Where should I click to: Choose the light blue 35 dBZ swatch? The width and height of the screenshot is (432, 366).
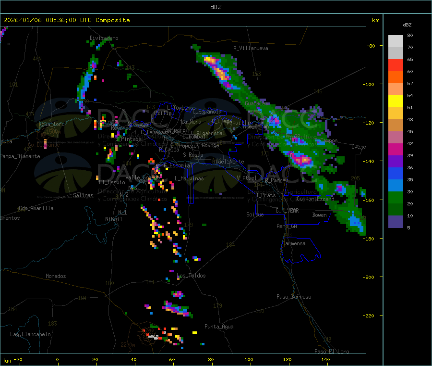pyautogui.click(x=396, y=186)
